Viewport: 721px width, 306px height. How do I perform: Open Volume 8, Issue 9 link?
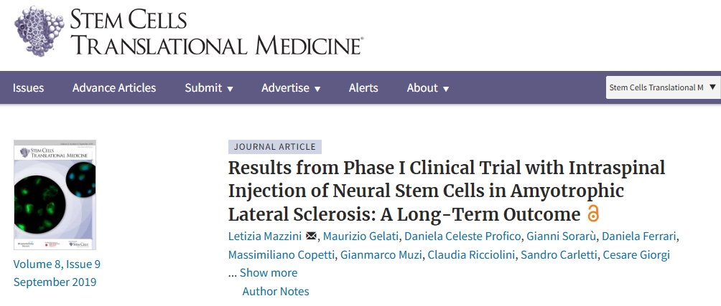(x=57, y=264)
